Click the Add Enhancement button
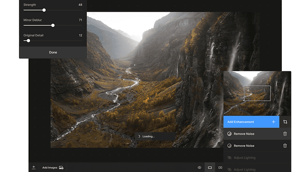The width and height of the screenshot is (307, 172). pos(251,122)
